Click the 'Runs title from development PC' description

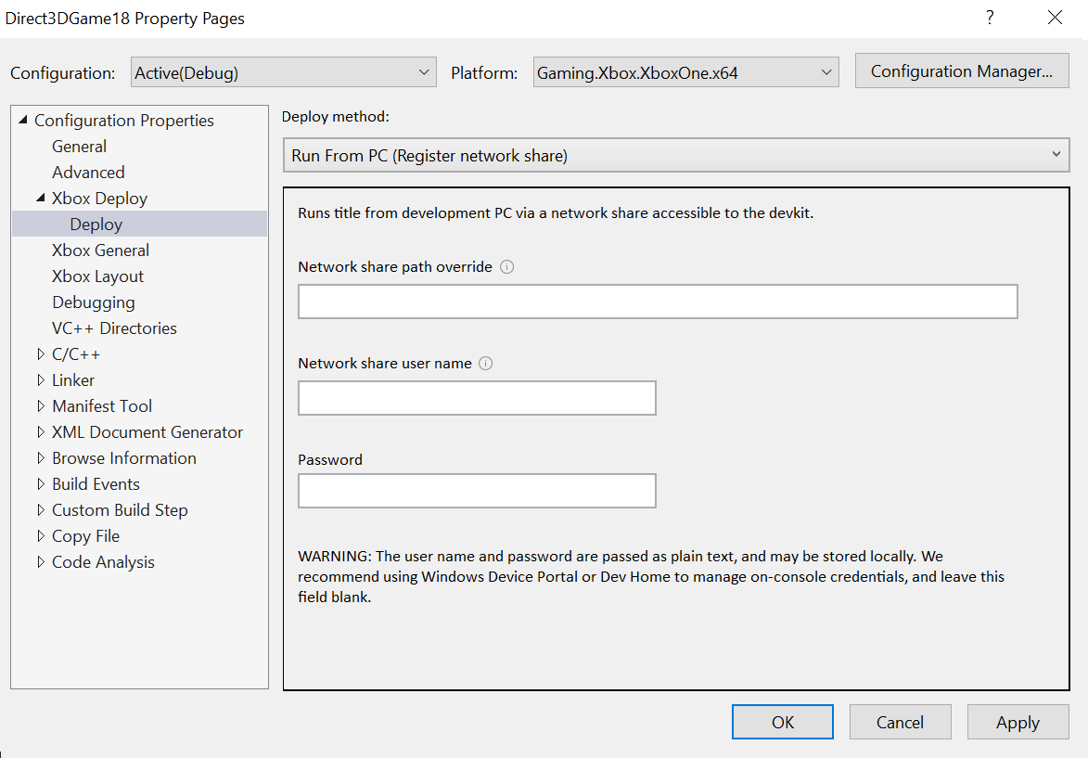point(555,213)
